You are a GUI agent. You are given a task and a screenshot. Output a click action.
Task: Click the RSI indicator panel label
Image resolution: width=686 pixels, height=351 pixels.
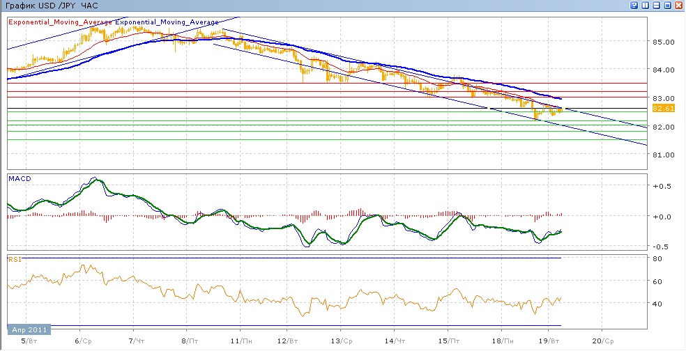tap(15, 259)
